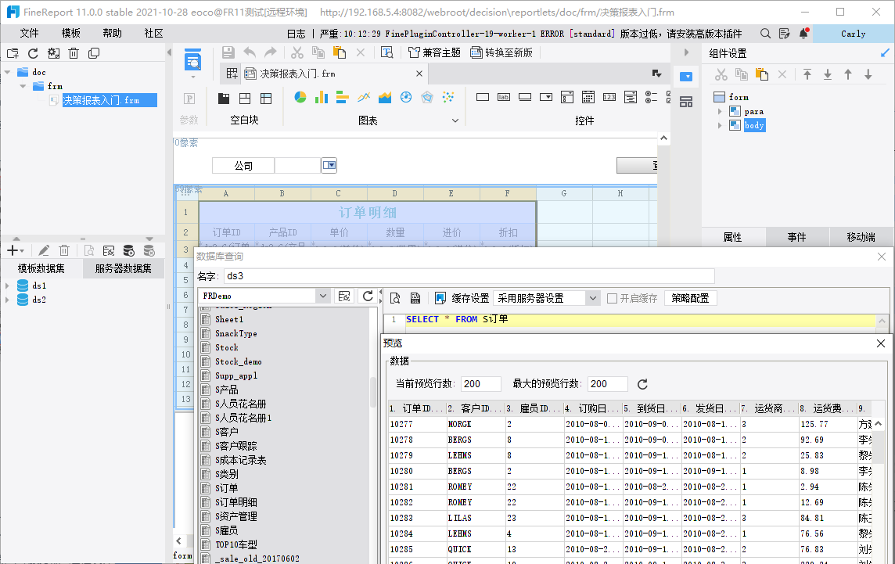Click the save template icon
This screenshot has height=564, width=895.
click(228, 52)
